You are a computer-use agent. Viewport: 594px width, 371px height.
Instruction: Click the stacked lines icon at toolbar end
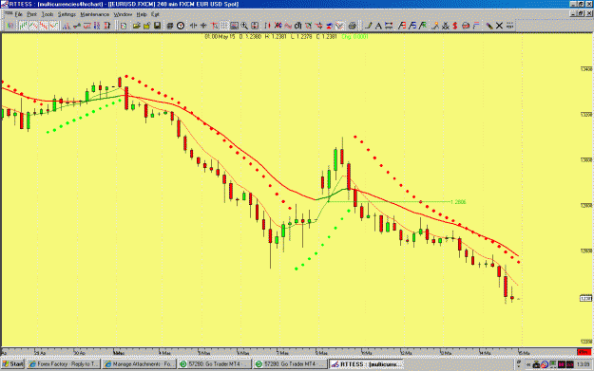(x=510, y=26)
